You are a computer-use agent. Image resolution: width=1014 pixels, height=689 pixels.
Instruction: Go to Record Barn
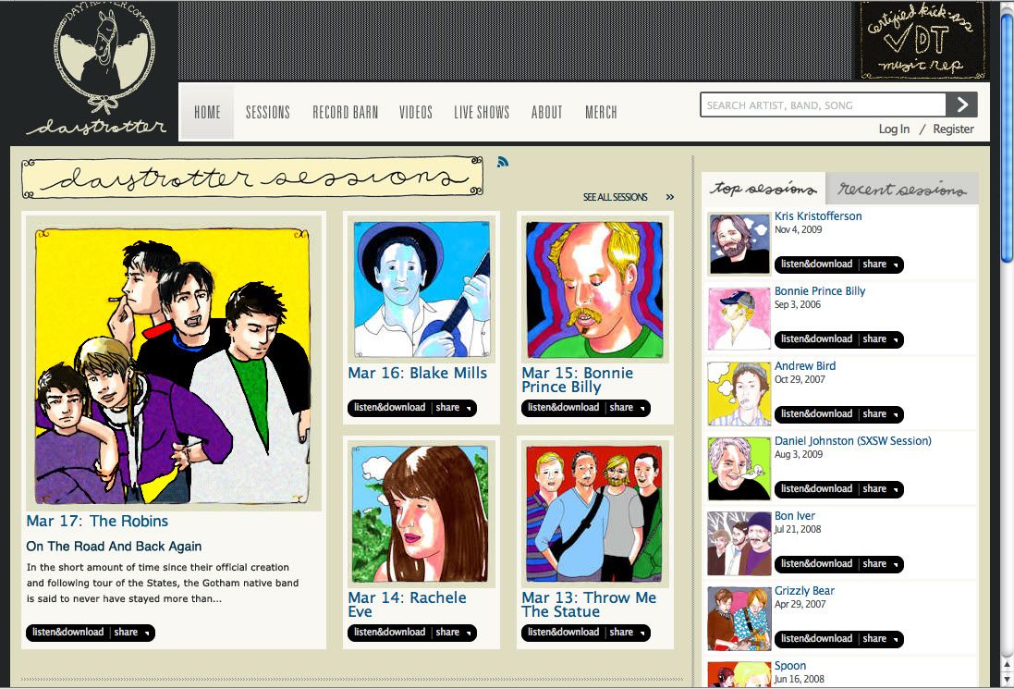[x=346, y=112]
